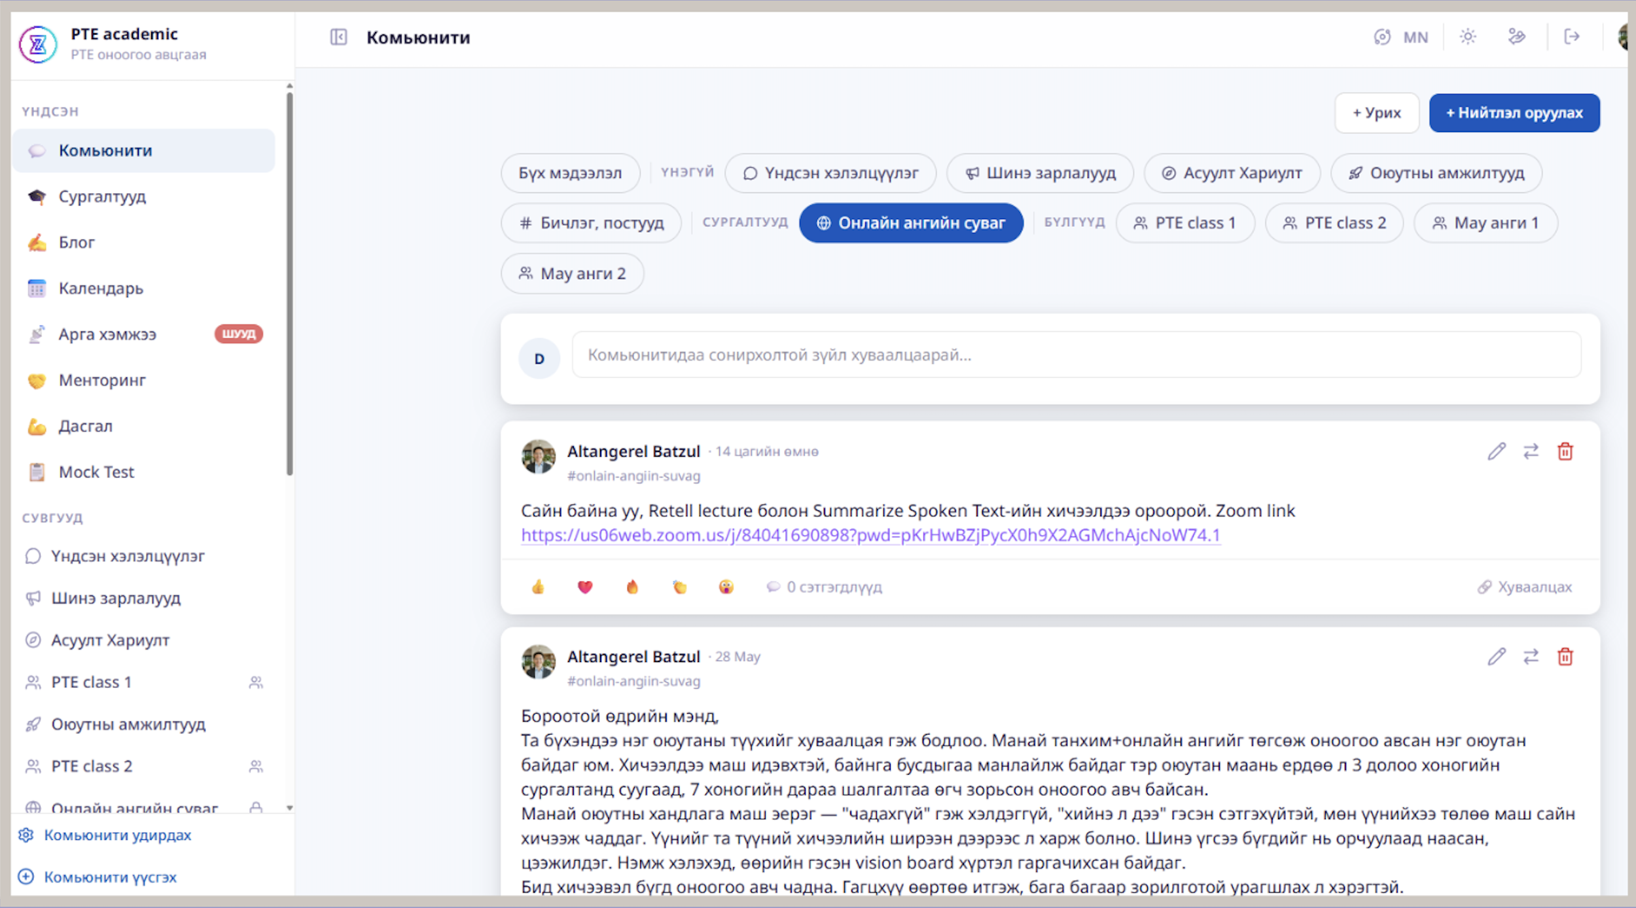Select Оюутны амжилтууд sidebar channel
Viewport: 1636px width, 908px height.
point(144,724)
